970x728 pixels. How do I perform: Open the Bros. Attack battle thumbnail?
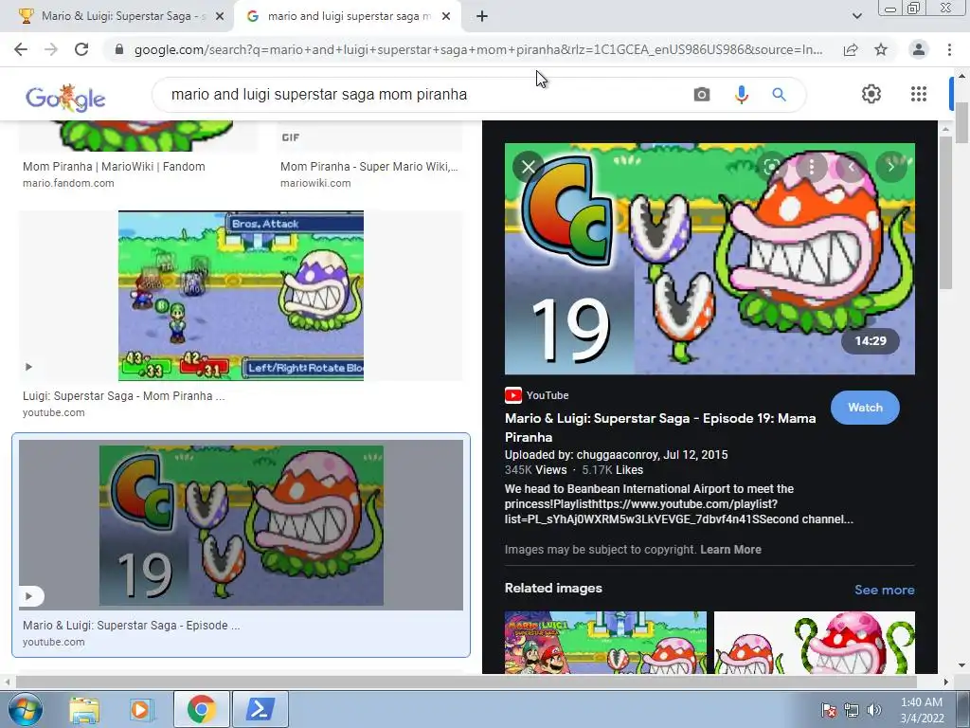(x=241, y=296)
